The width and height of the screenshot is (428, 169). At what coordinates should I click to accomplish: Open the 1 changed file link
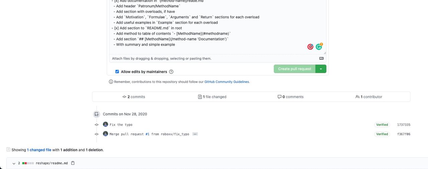click(x=39, y=150)
